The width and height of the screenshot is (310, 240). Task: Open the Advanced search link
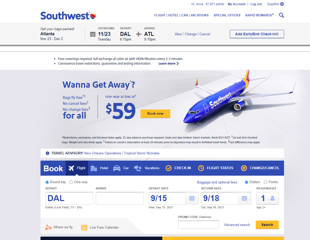237,225
